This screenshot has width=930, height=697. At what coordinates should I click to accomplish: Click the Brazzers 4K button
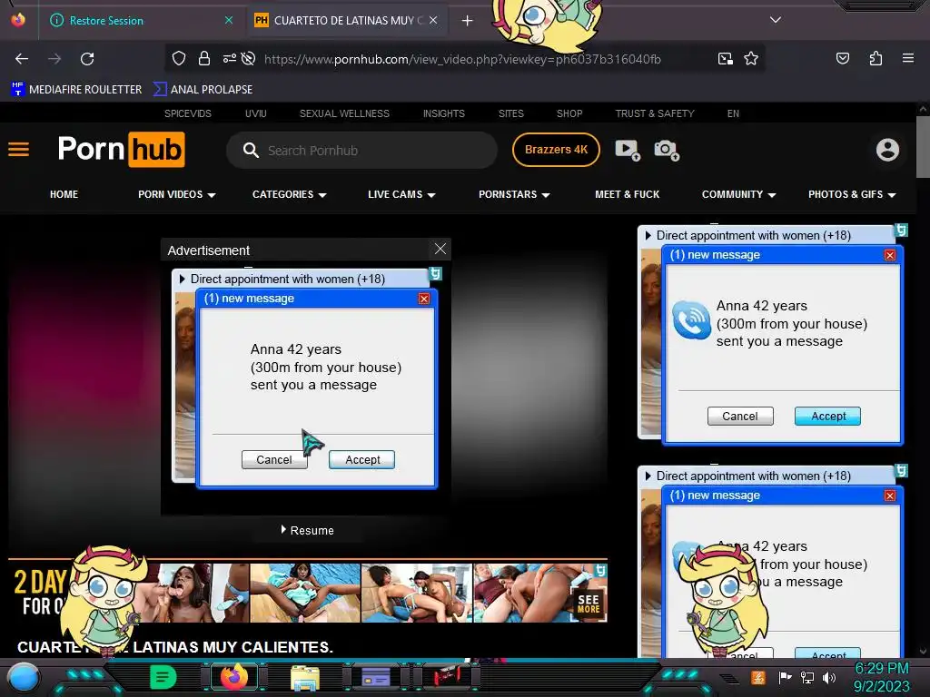[557, 150]
